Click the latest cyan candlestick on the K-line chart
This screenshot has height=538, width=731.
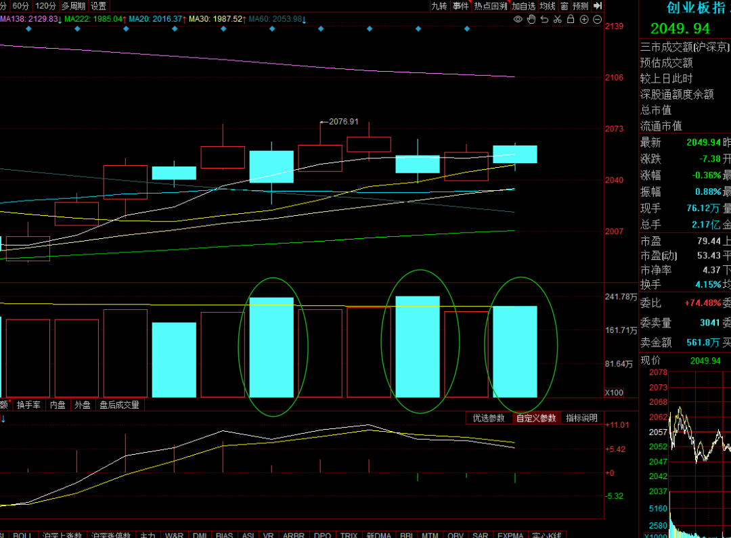(515, 154)
